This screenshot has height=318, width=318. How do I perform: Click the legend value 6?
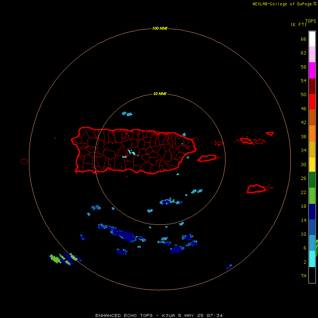[305, 248]
